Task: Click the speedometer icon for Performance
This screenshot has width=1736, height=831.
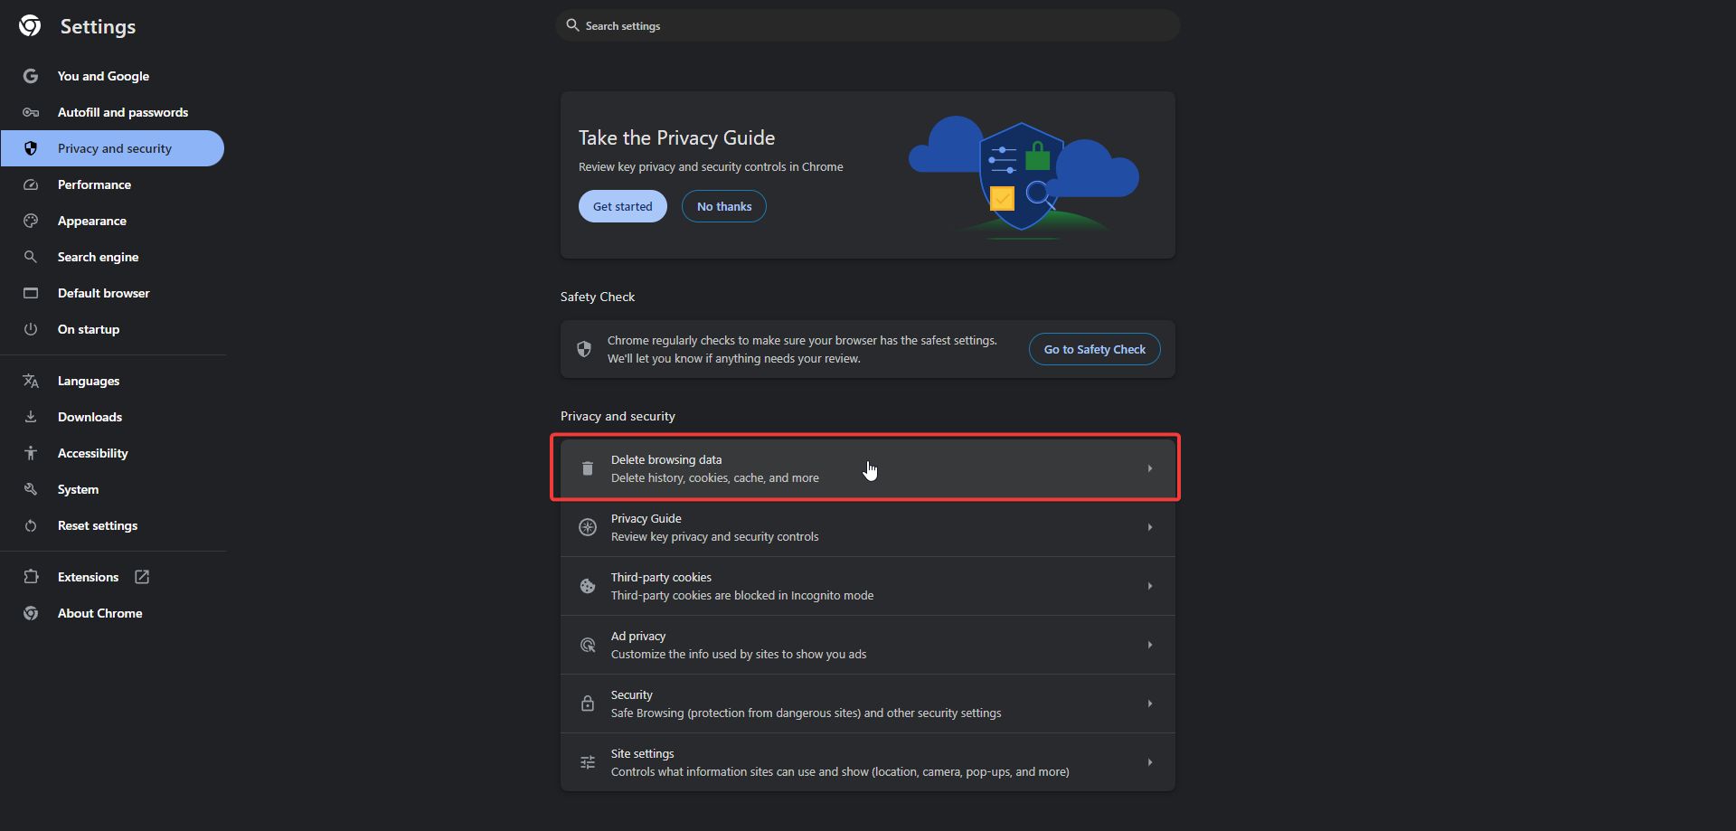Action: coord(31,184)
